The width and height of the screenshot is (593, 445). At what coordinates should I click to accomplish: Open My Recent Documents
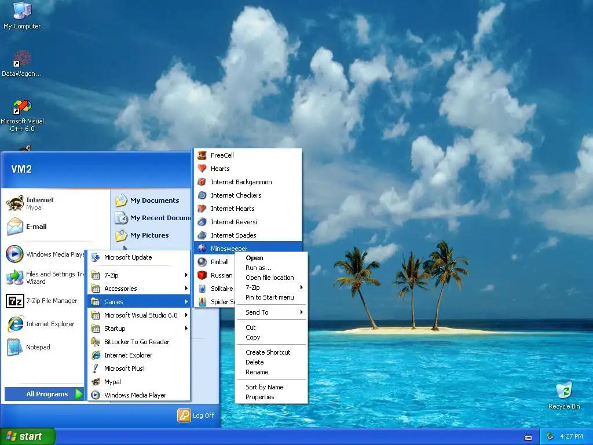[x=151, y=218]
